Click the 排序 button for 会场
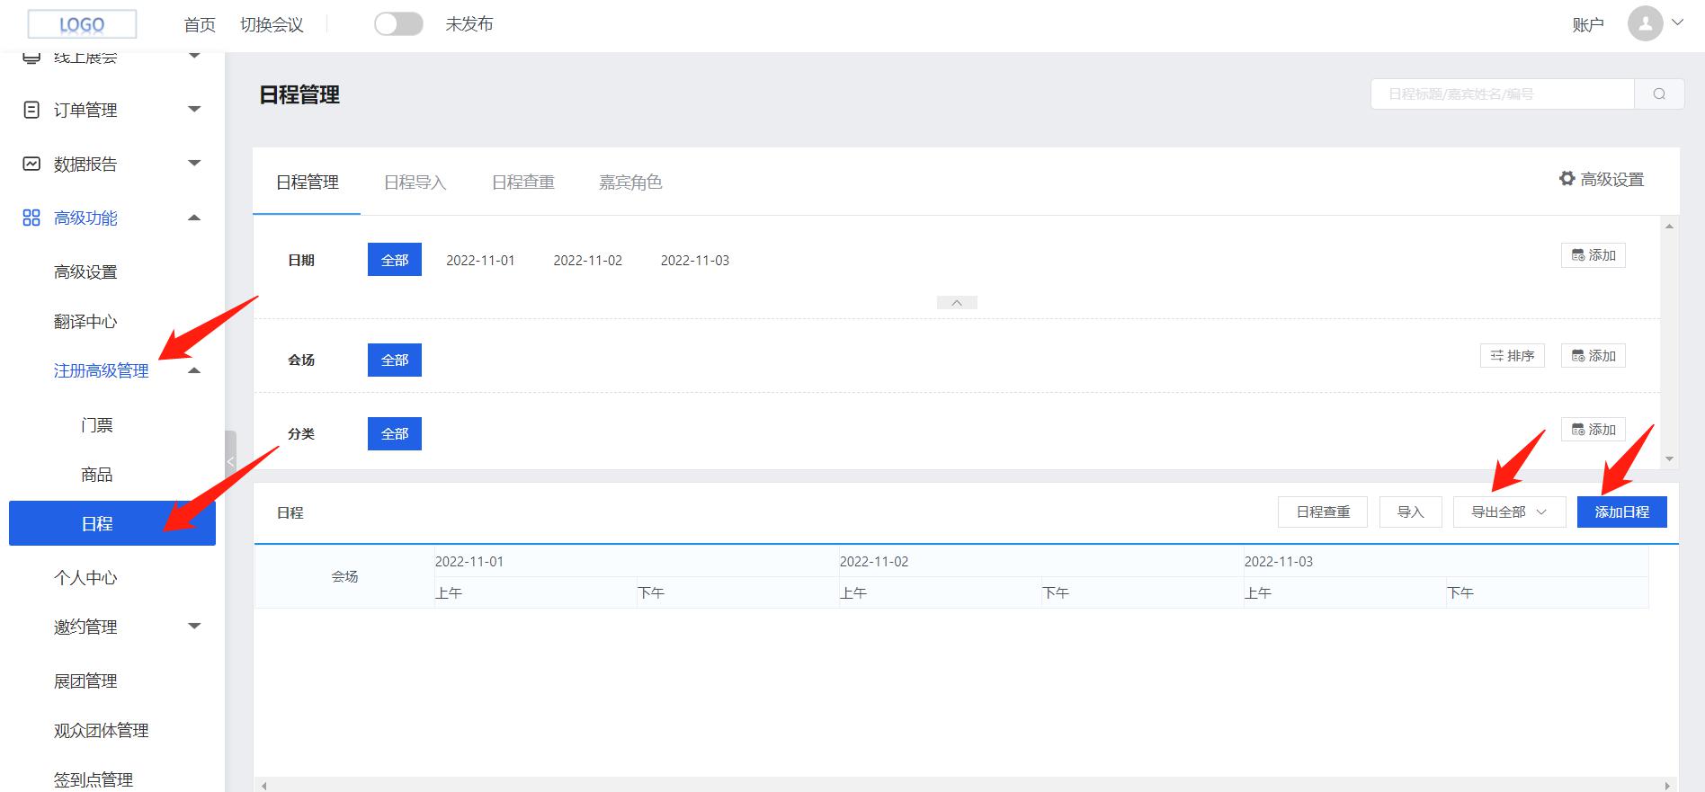The image size is (1705, 792). 1513,356
